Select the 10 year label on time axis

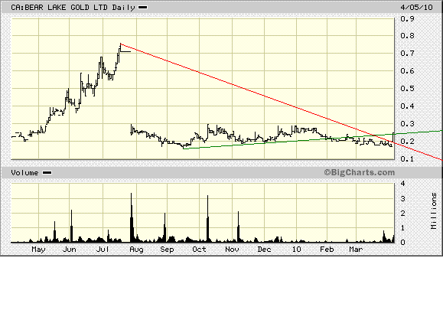click(x=296, y=250)
